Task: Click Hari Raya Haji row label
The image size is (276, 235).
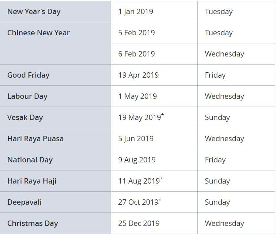Action: 32,181
